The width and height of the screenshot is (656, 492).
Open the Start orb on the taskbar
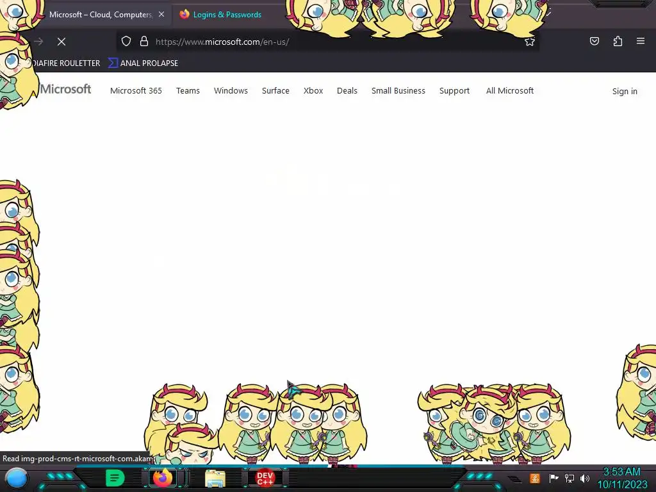(16, 478)
